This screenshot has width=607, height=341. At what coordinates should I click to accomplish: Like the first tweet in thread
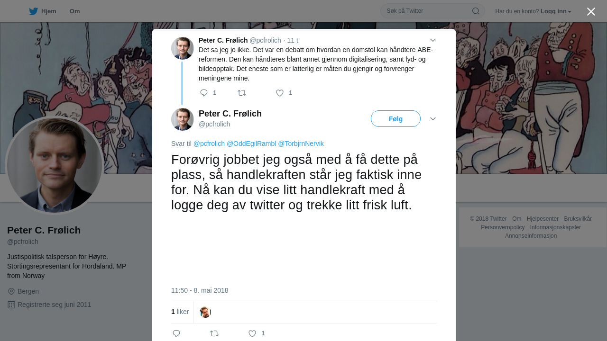(280, 93)
